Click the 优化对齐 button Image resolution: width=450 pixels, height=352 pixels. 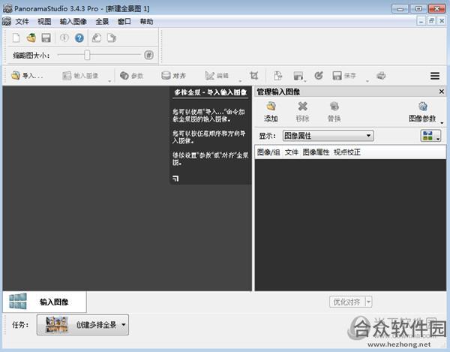pos(347,302)
